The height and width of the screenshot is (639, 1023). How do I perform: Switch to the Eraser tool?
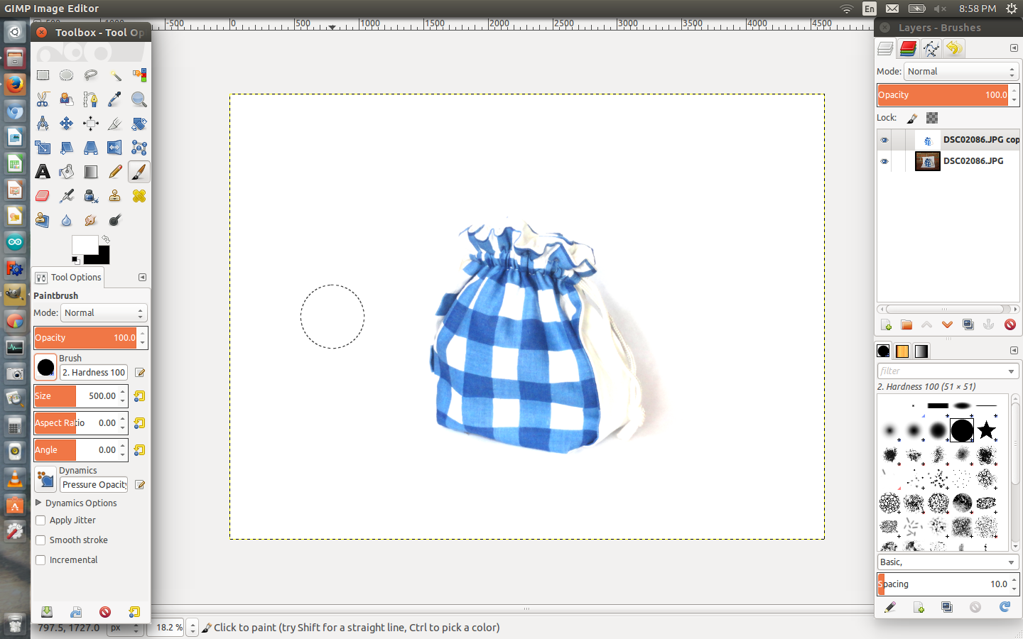[43, 195]
